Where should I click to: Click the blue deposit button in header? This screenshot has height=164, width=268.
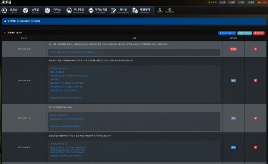(x=222, y=2)
